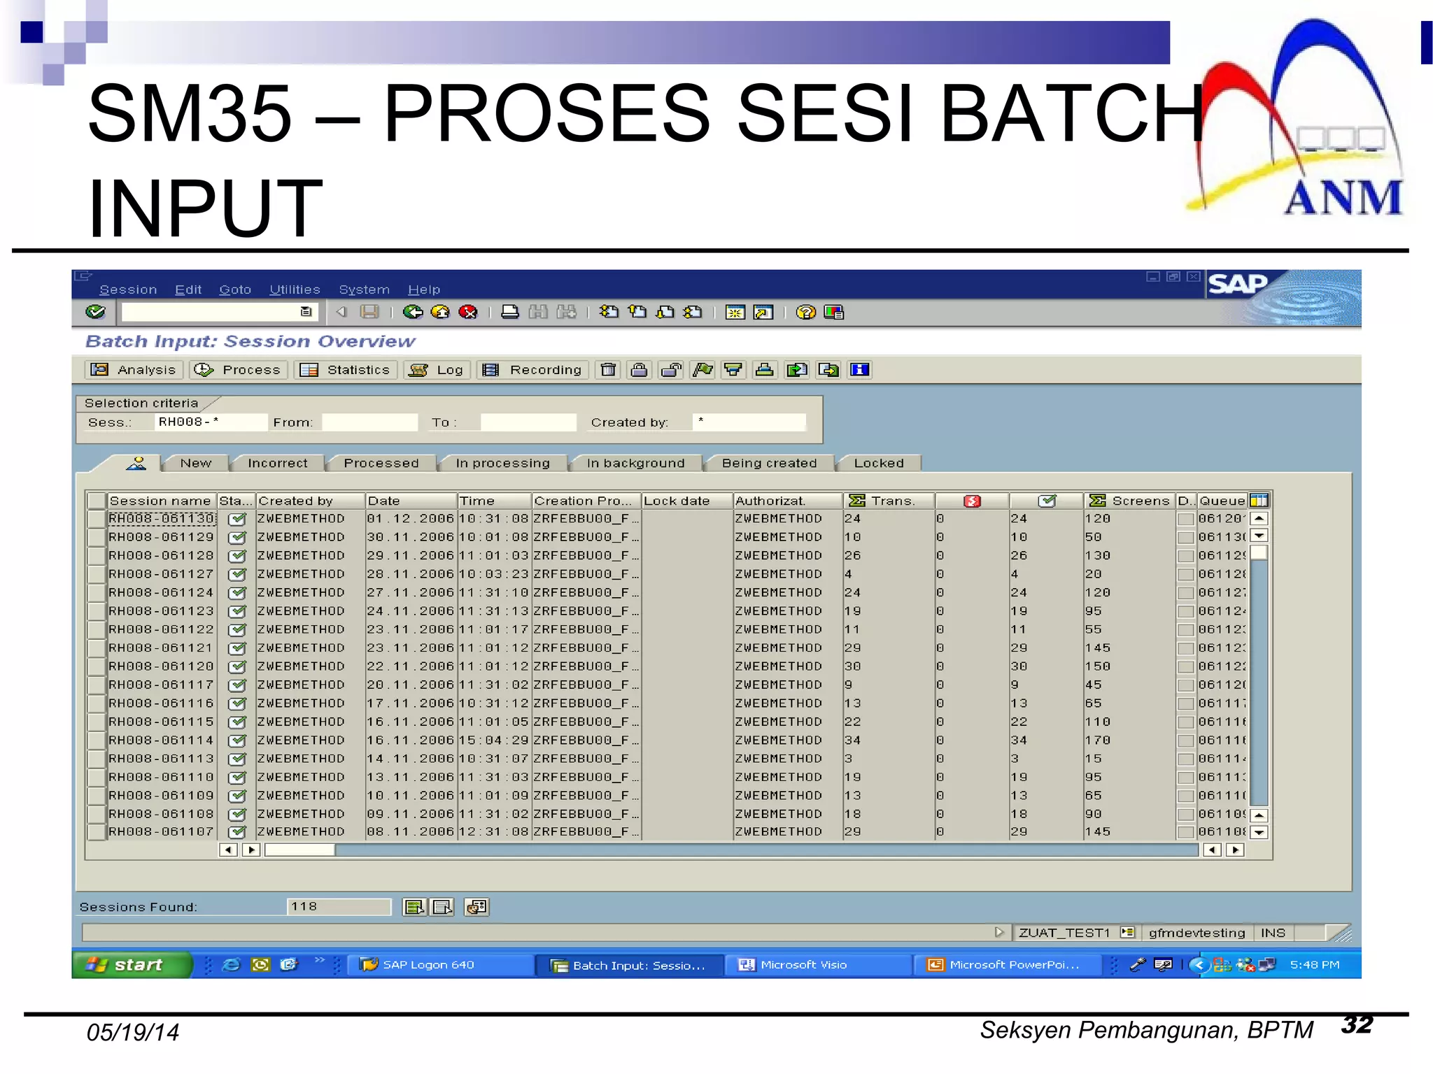The image size is (1433, 1074).
Task: Click the vertical scrollbar down arrow at bottom
Action: coord(1259,832)
